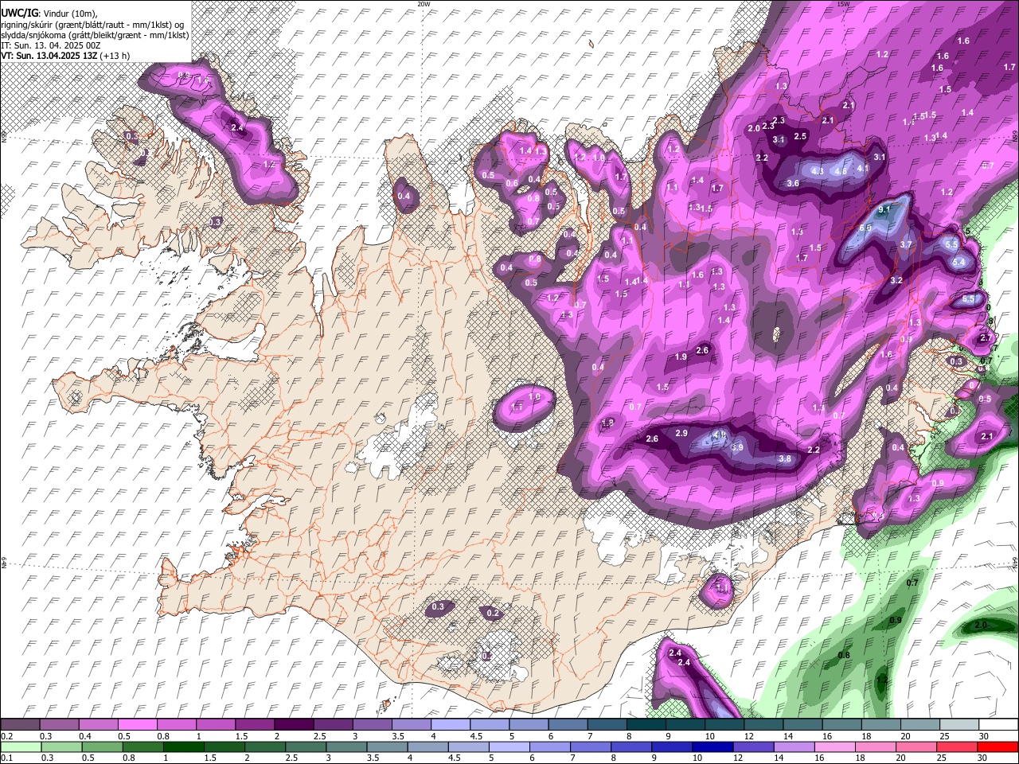Click the 6.9 precipitation value on the map
The width and height of the screenshot is (1019, 764).
865,228
